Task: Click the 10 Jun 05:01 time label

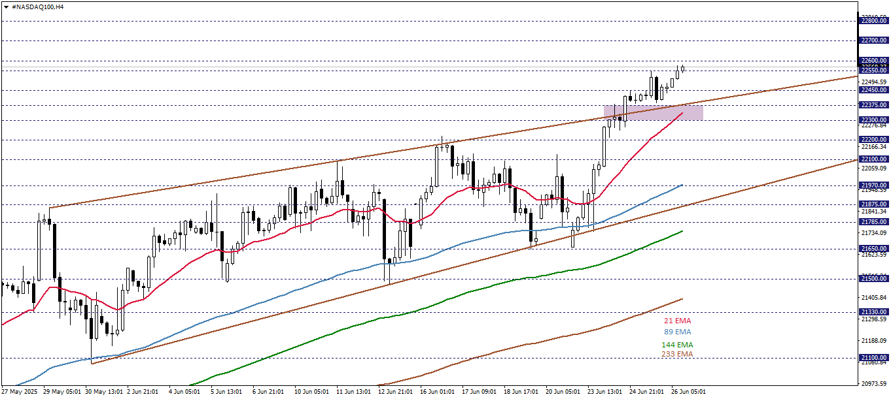Action: pos(313,392)
